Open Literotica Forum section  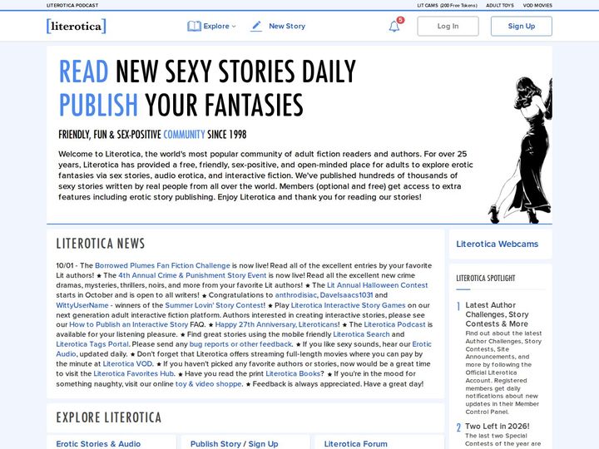coord(356,444)
